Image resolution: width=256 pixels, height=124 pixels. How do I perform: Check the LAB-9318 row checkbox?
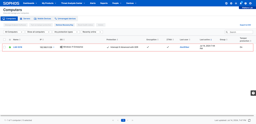[4, 47]
